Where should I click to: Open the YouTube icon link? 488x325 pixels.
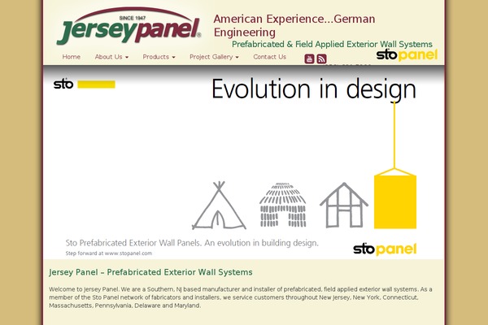coord(309,58)
